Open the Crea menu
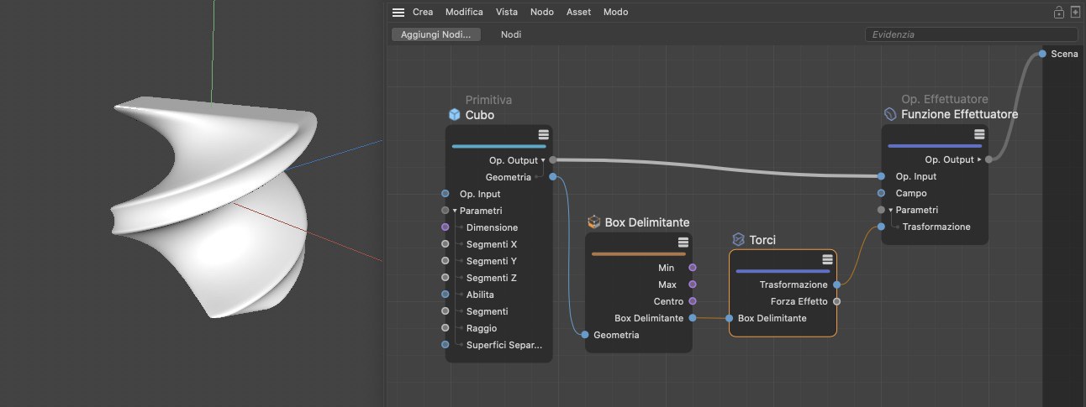This screenshot has width=1086, height=407. tap(423, 13)
